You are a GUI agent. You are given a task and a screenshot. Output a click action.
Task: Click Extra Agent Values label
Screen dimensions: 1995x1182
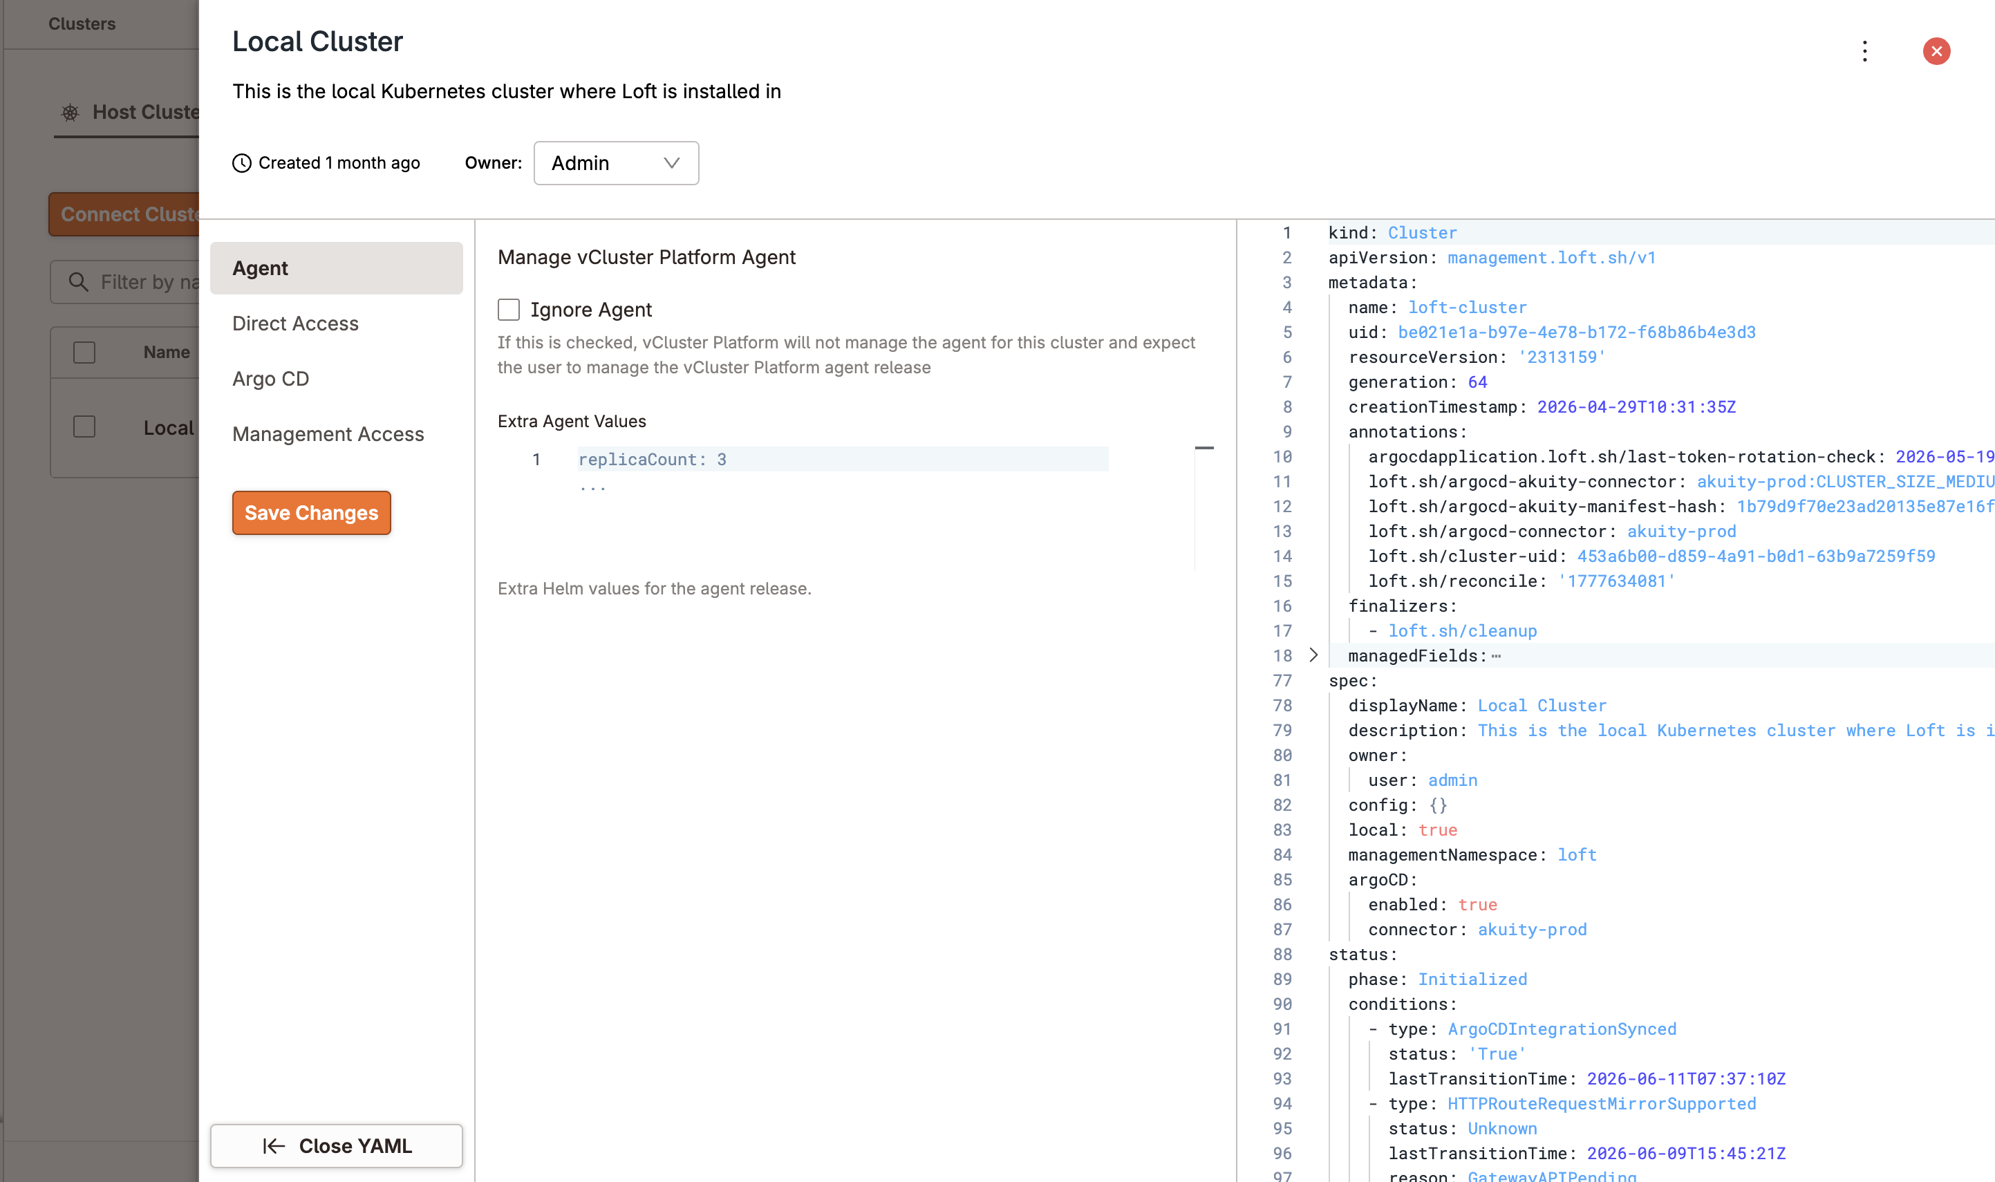pyautogui.click(x=572, y=422)
